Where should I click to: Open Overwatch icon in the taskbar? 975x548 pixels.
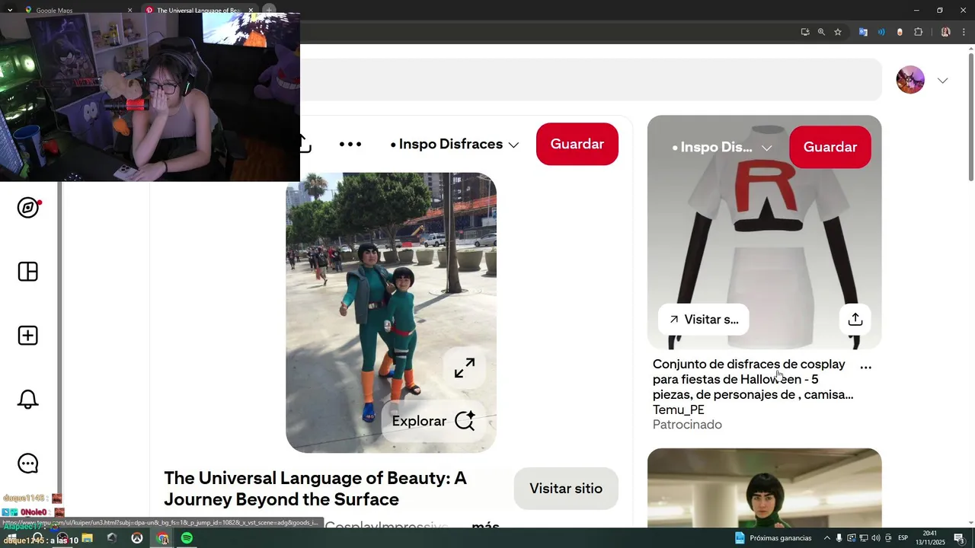pos(137,538)
